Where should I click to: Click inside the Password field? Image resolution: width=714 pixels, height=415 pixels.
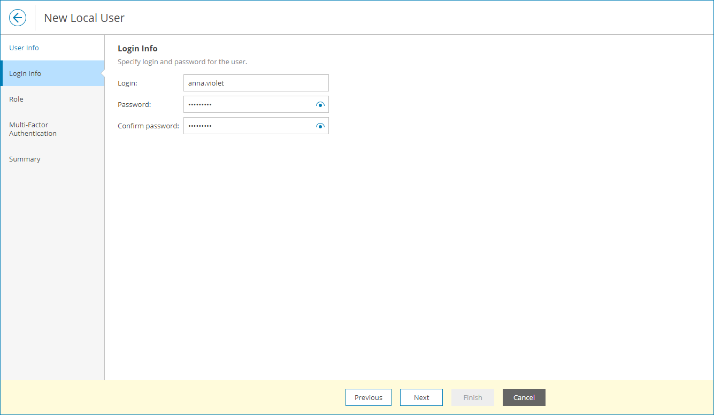(246, 104)
